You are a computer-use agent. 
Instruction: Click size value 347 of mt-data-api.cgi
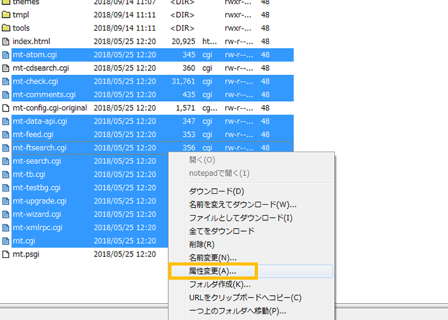click(x=189, y=121)
